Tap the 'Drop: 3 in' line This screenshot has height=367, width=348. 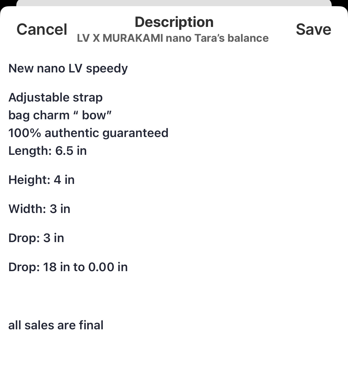pos(36,238)
